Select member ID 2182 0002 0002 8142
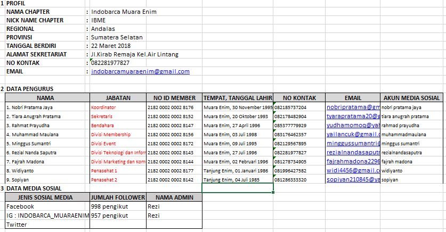 [x=174, y=180]
